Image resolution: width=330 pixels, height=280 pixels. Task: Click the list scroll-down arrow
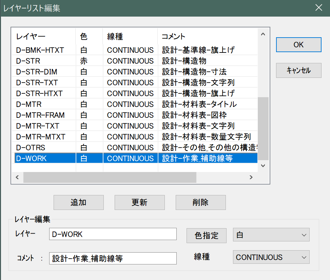[x=263, y=166]
